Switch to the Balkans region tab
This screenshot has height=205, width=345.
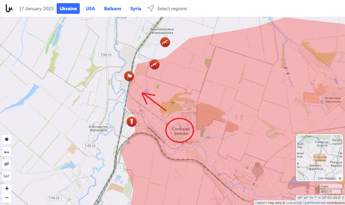click(x=113, y=8)
